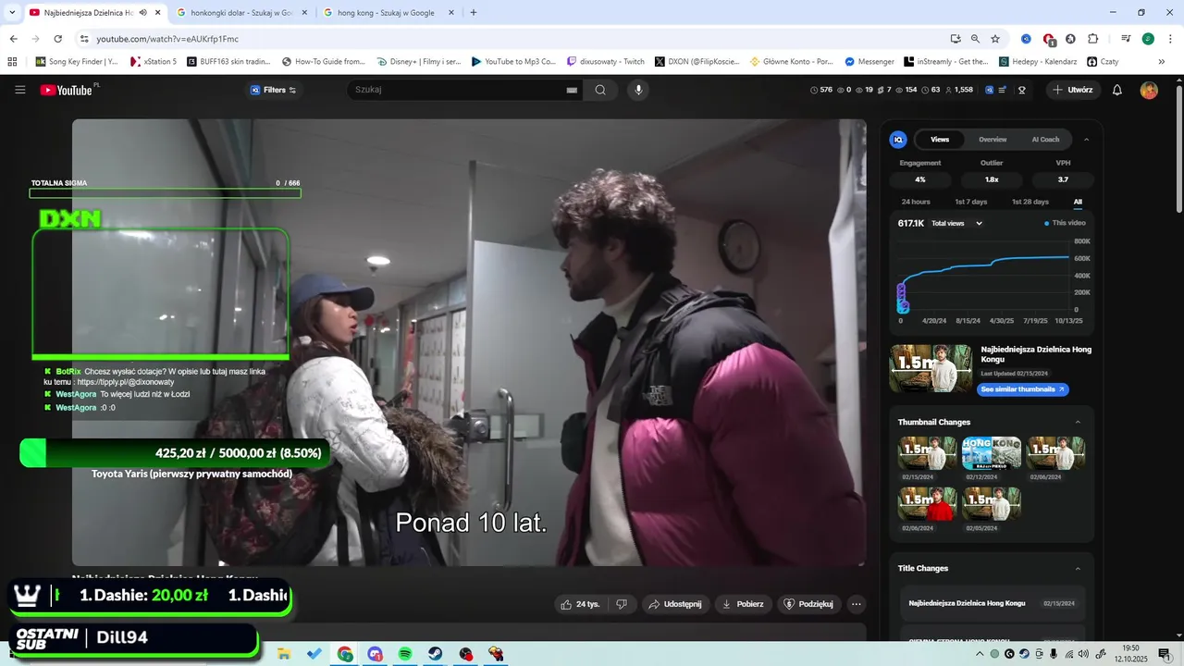Click the Pobierz download button
1184x666 pixels.
coord(743,604)
